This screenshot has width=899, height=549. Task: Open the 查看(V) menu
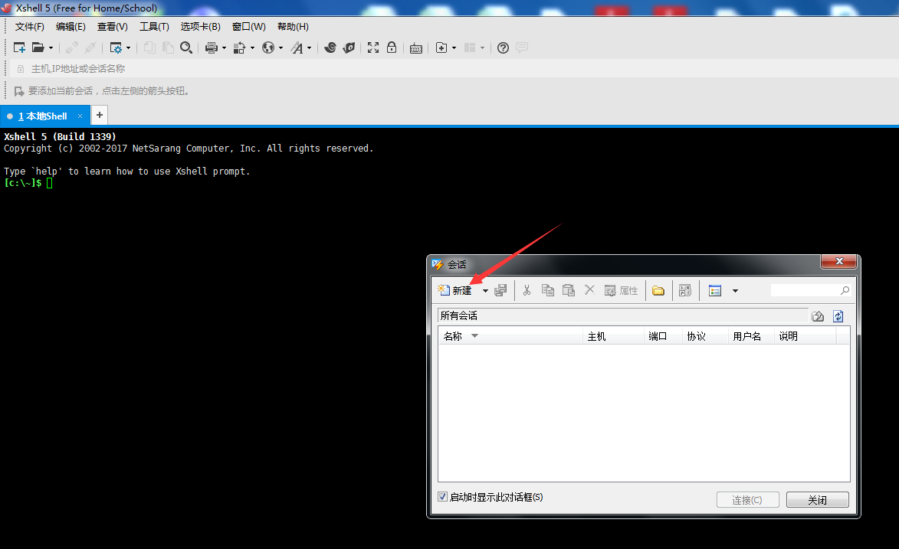[x=113, y=26]
